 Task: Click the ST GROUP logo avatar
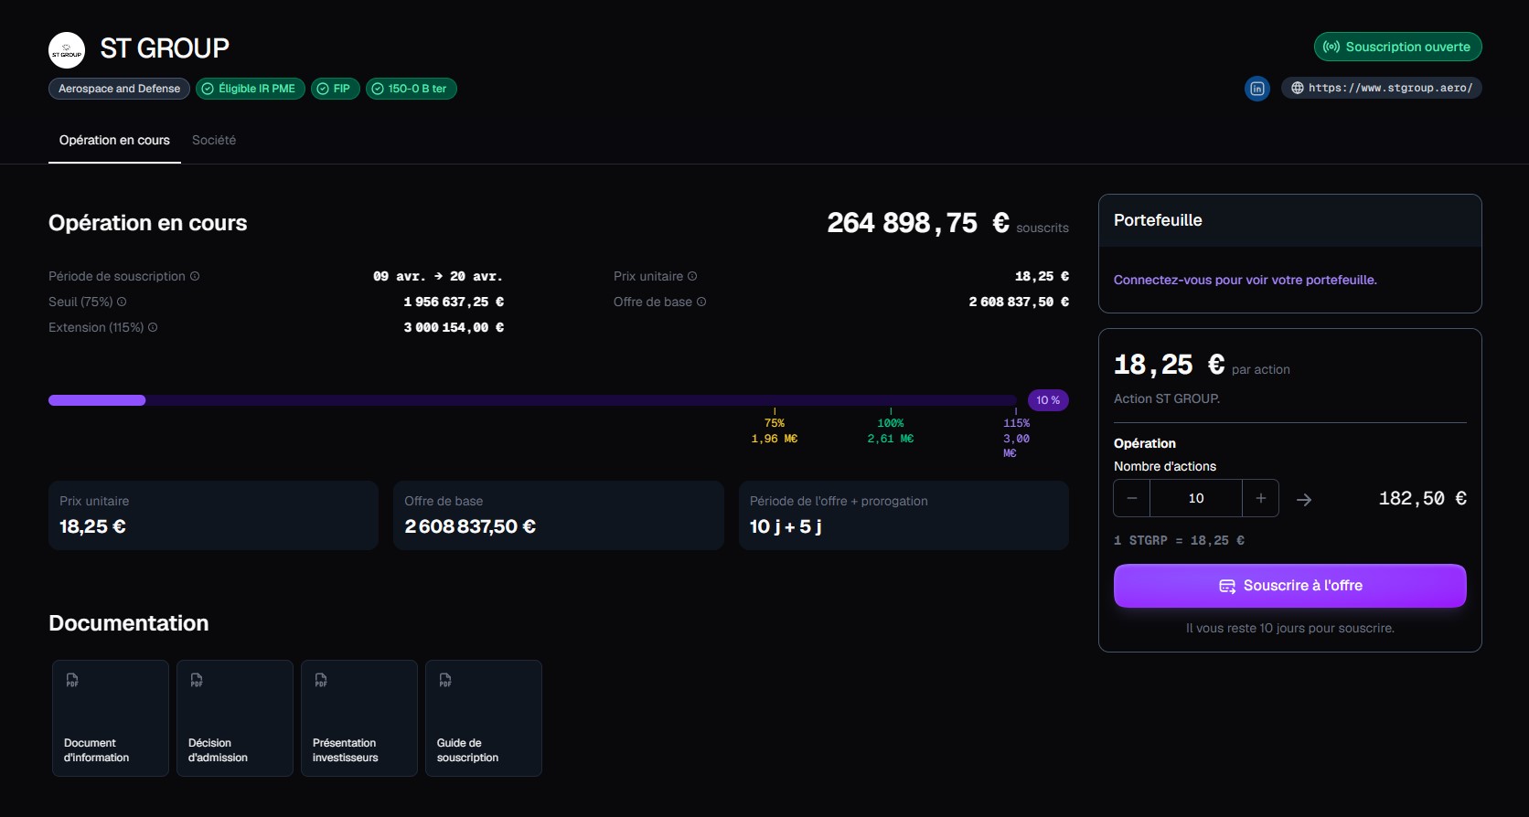tap(67, 50)
